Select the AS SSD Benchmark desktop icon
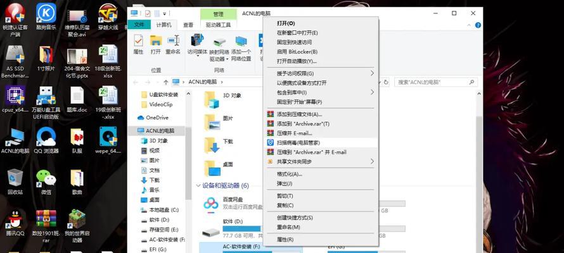Viewport: 564px width, 253px height. tap(15, 62)
